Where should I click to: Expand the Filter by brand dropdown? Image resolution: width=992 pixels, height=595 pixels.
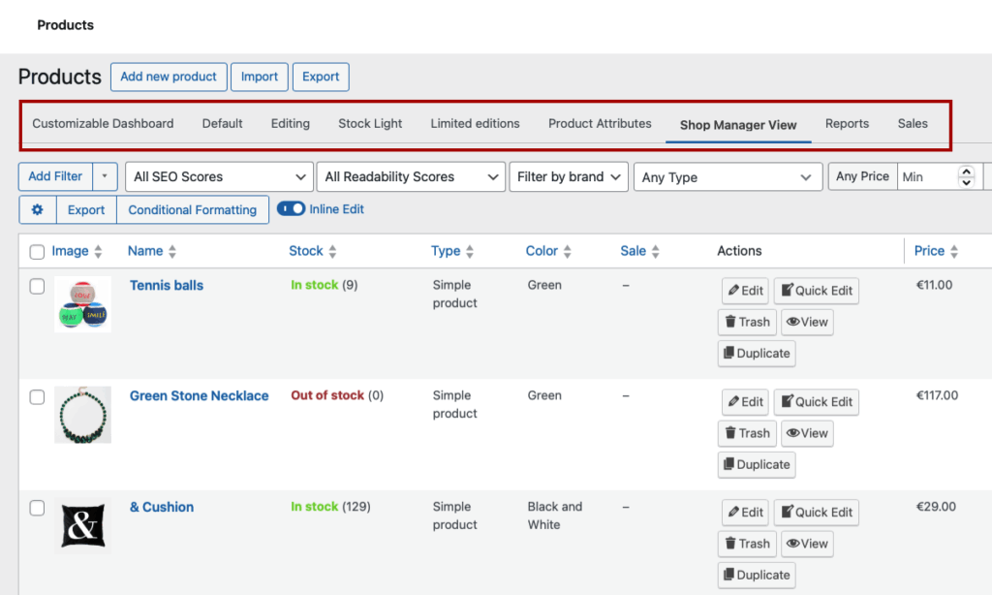point(569,176)
